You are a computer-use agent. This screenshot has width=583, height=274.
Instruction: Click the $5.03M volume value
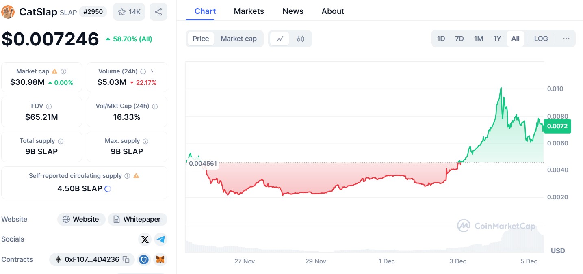pyautogui.click(x=112, y=82)
